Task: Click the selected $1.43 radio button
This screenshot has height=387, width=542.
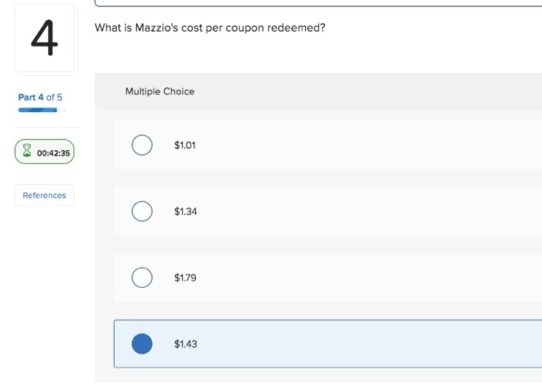Action: click(x=142, y=344)
